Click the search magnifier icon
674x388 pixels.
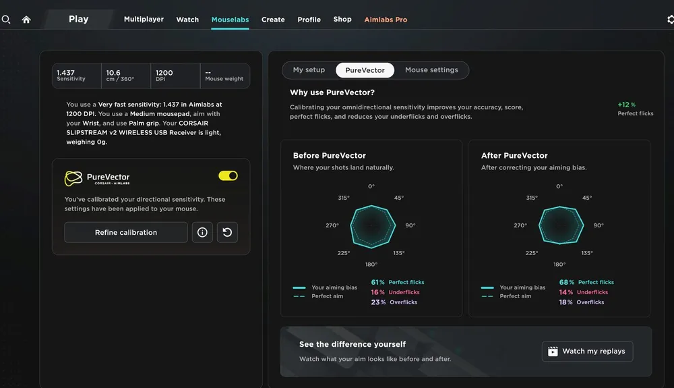6,20
